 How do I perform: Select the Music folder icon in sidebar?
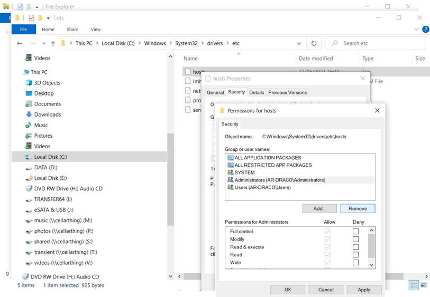[29, 125]
